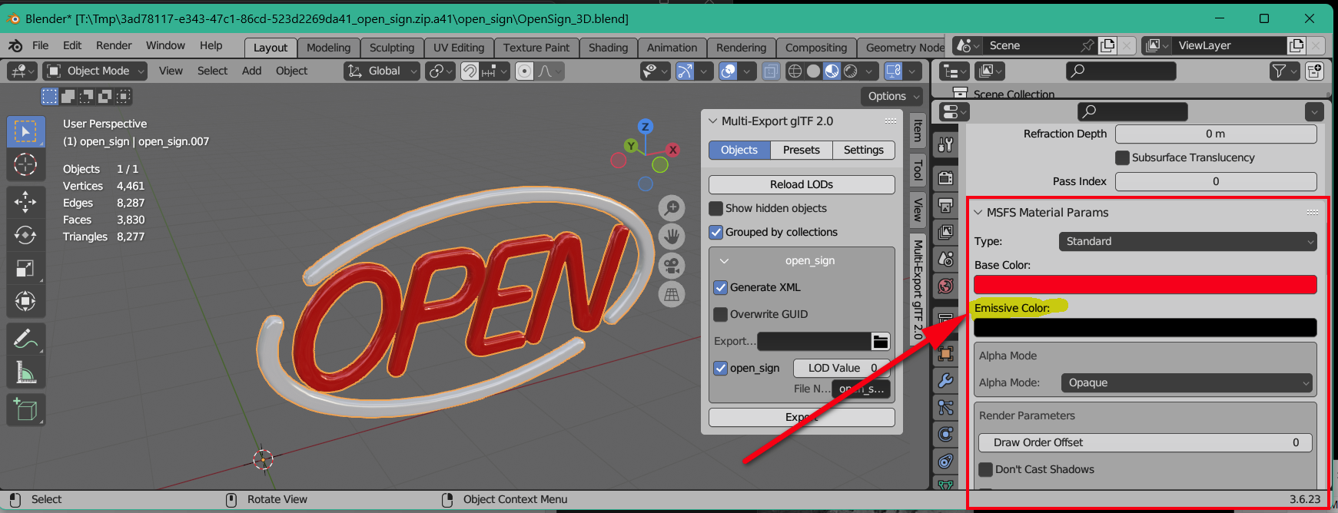Activate the Scale tool

tap(25, 268)
